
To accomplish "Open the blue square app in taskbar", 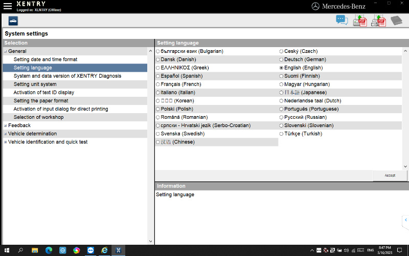I will click(x=62, y=250).
